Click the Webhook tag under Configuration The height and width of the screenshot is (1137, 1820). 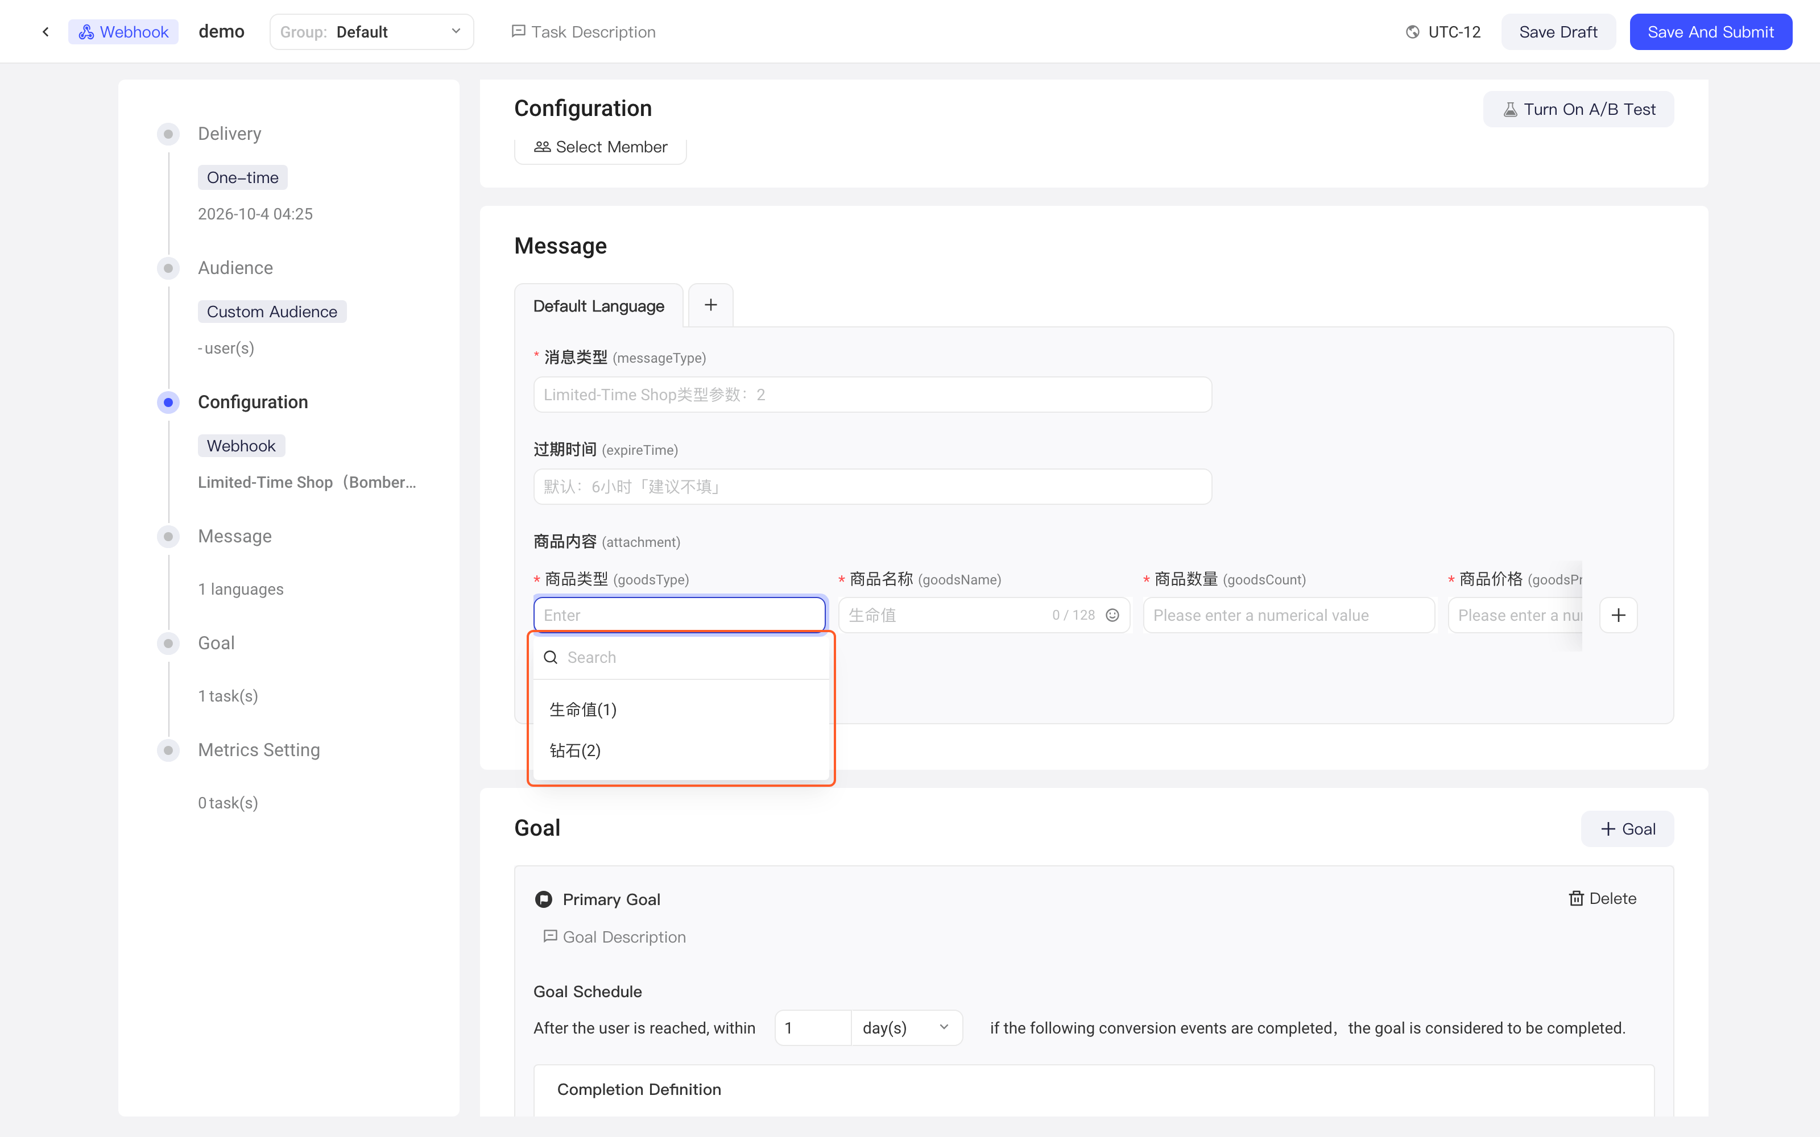(241, 446)
